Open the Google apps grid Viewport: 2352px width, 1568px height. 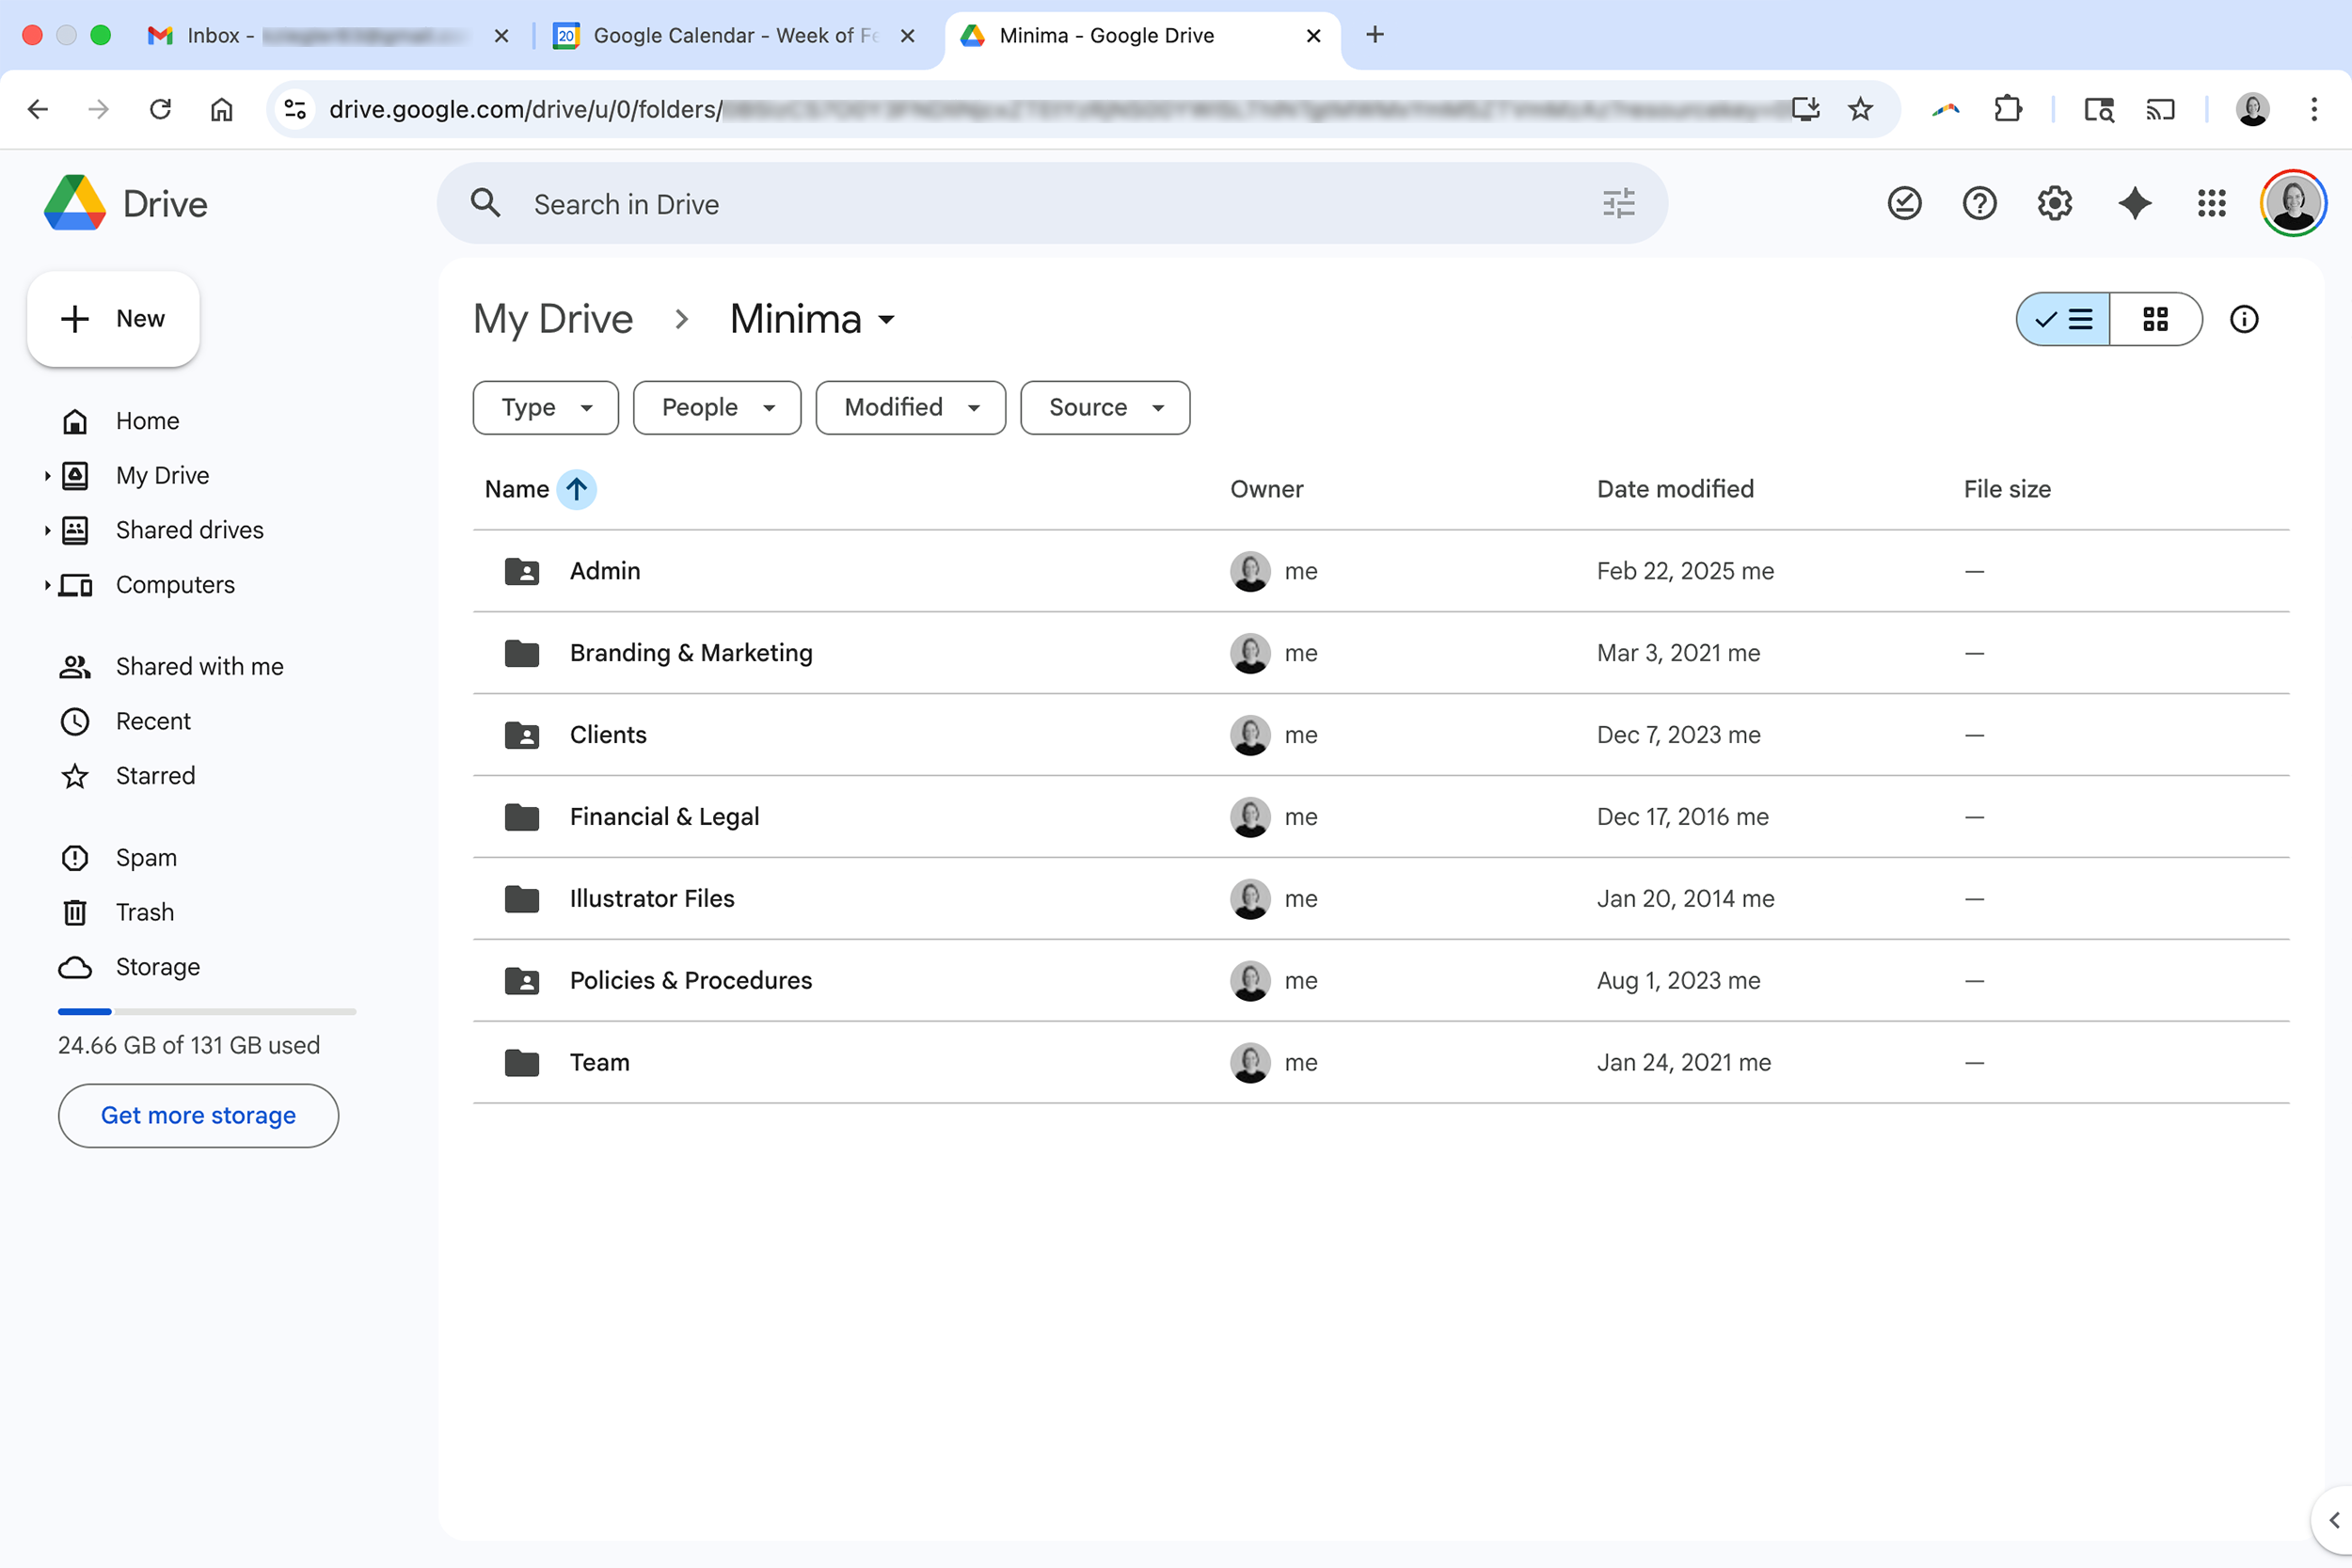click(x=2211, y=204)
